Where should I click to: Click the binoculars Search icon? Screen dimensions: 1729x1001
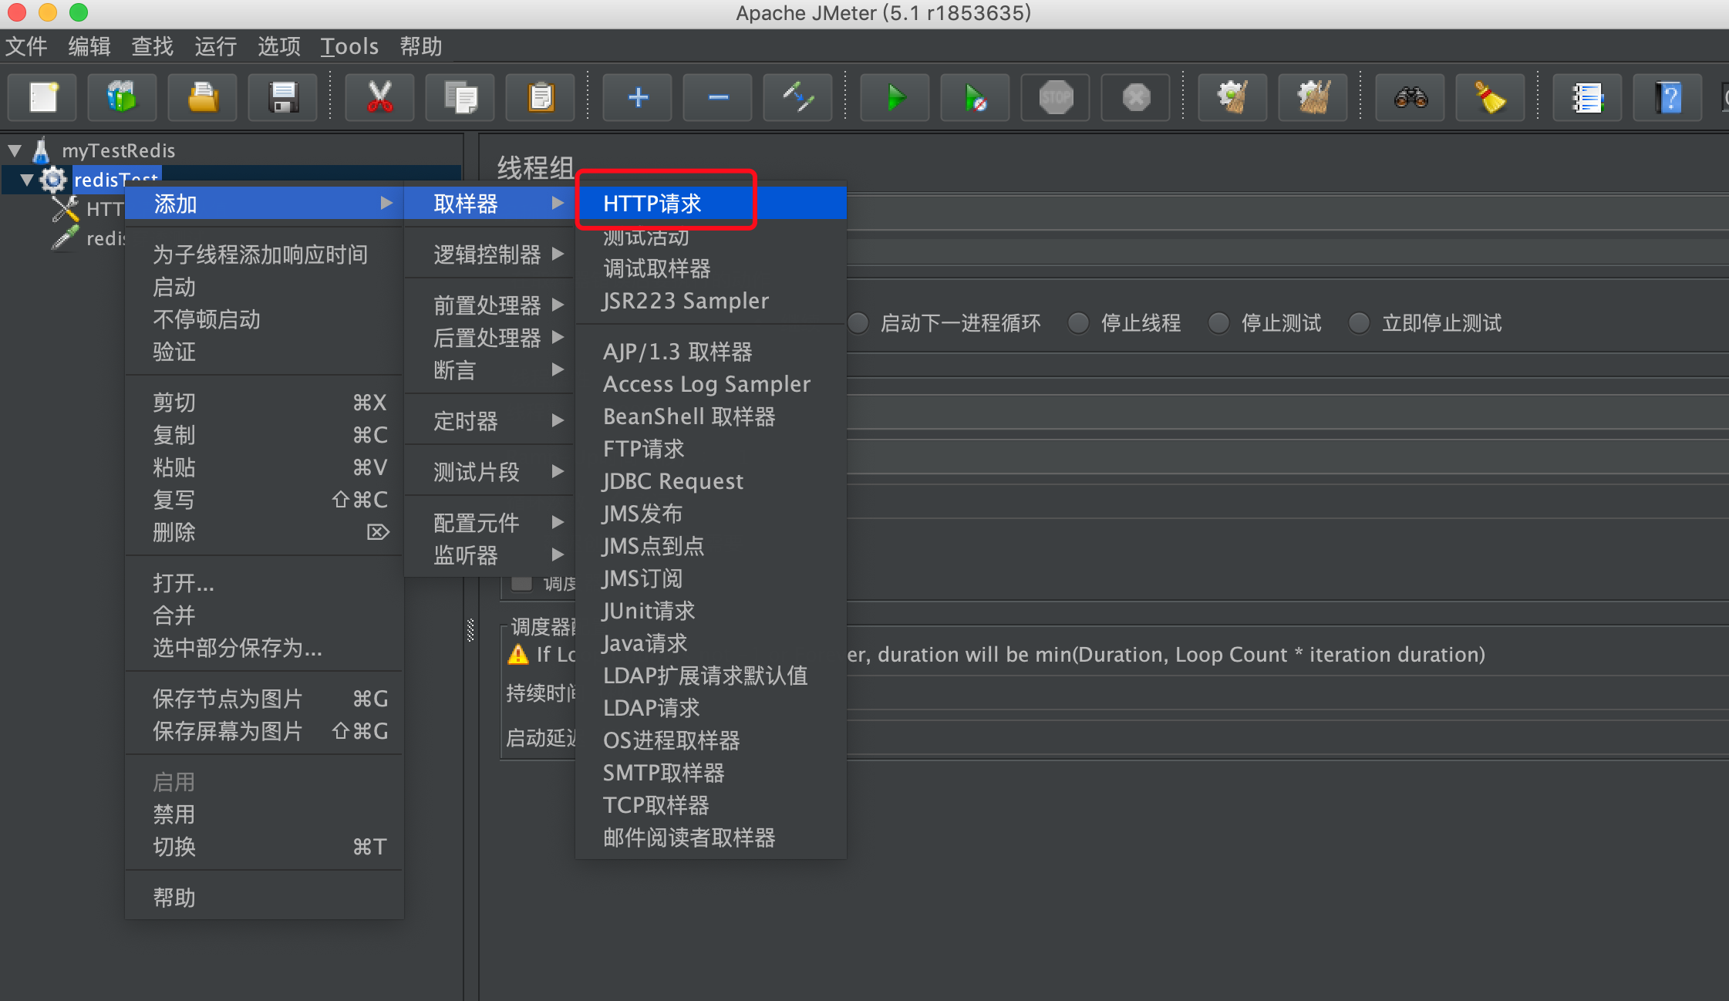point(1410,98)
